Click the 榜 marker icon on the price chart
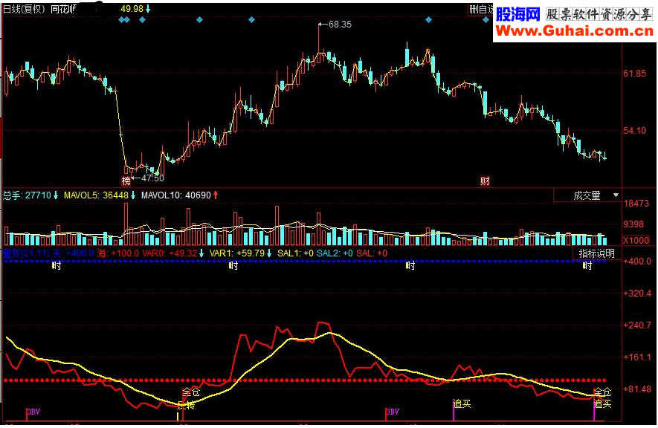Screen dimensions: 658x428 pos(126,181)
